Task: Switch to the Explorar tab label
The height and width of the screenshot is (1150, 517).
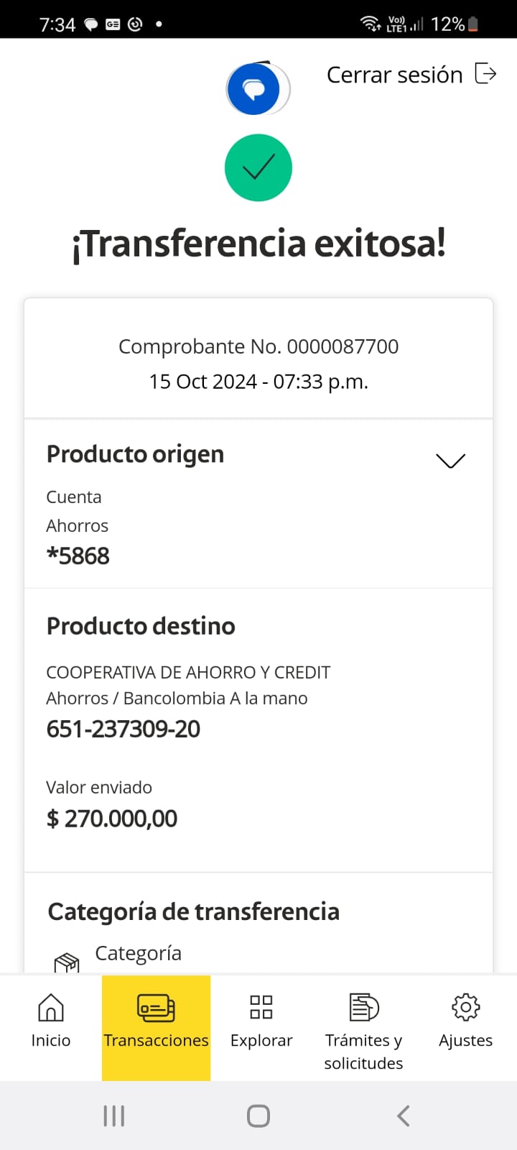Action: point(261,1040)
